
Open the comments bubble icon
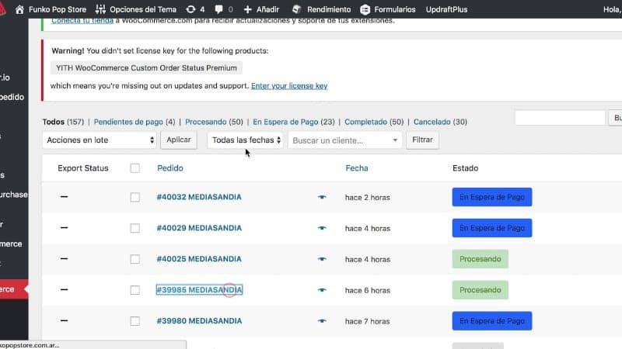(218, 9)
